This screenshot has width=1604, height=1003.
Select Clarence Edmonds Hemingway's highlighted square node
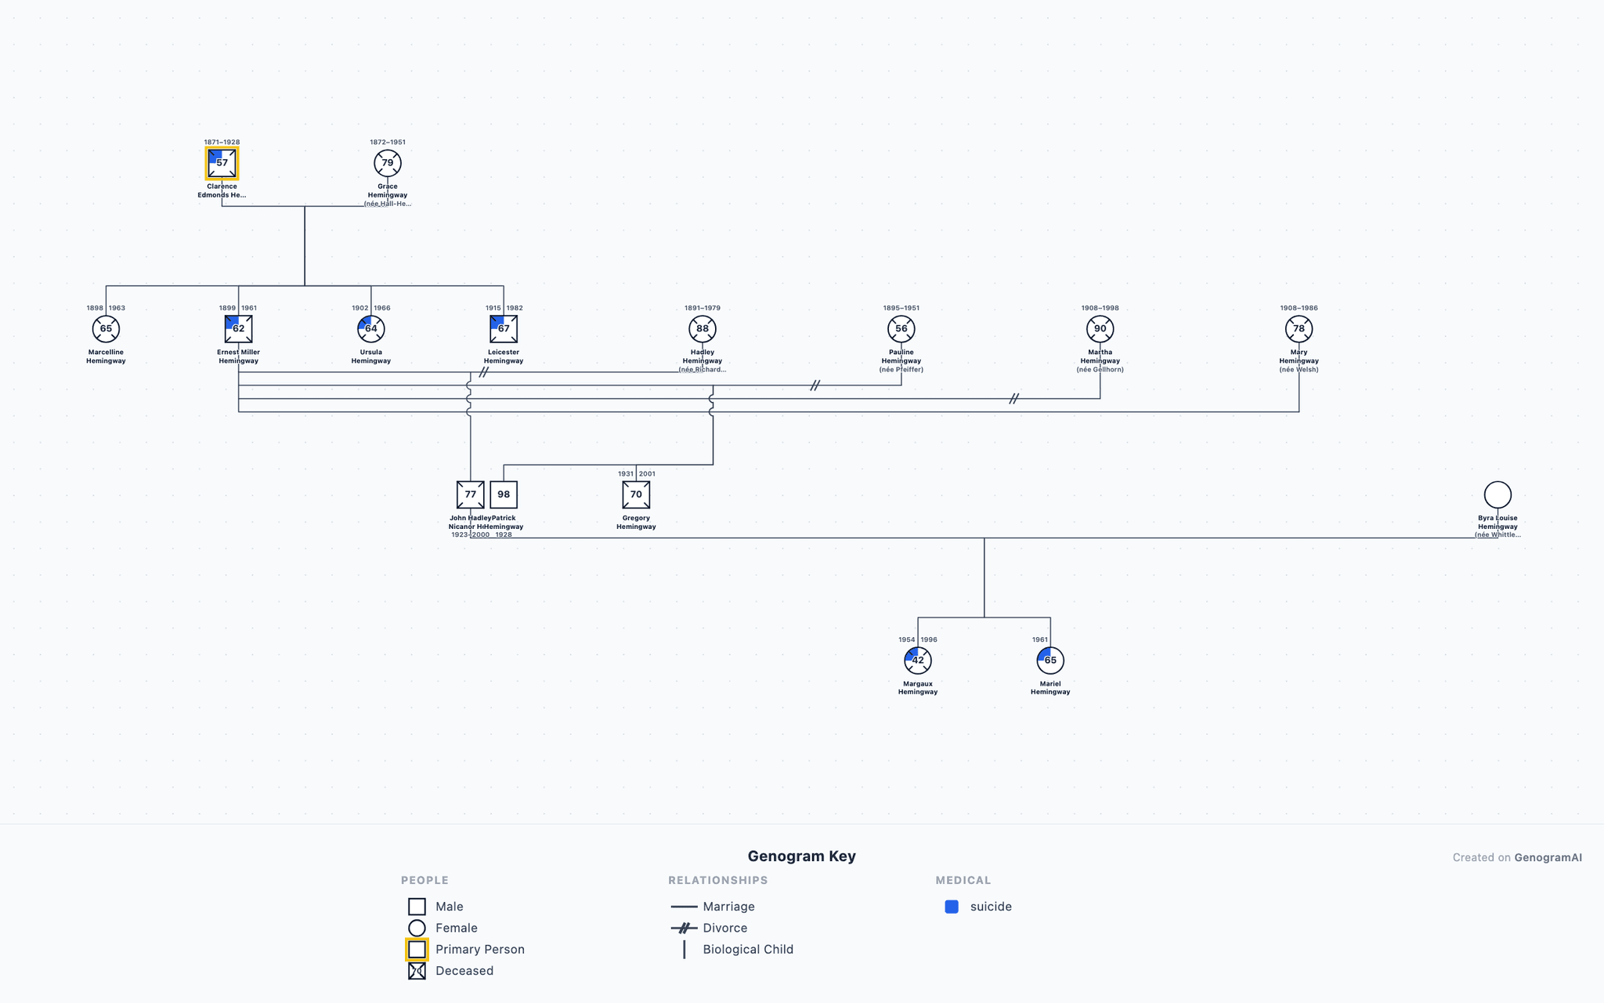[x=222, y=163]
